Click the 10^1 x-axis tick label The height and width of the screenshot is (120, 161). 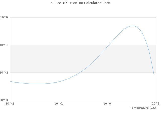tap(156, 103)
